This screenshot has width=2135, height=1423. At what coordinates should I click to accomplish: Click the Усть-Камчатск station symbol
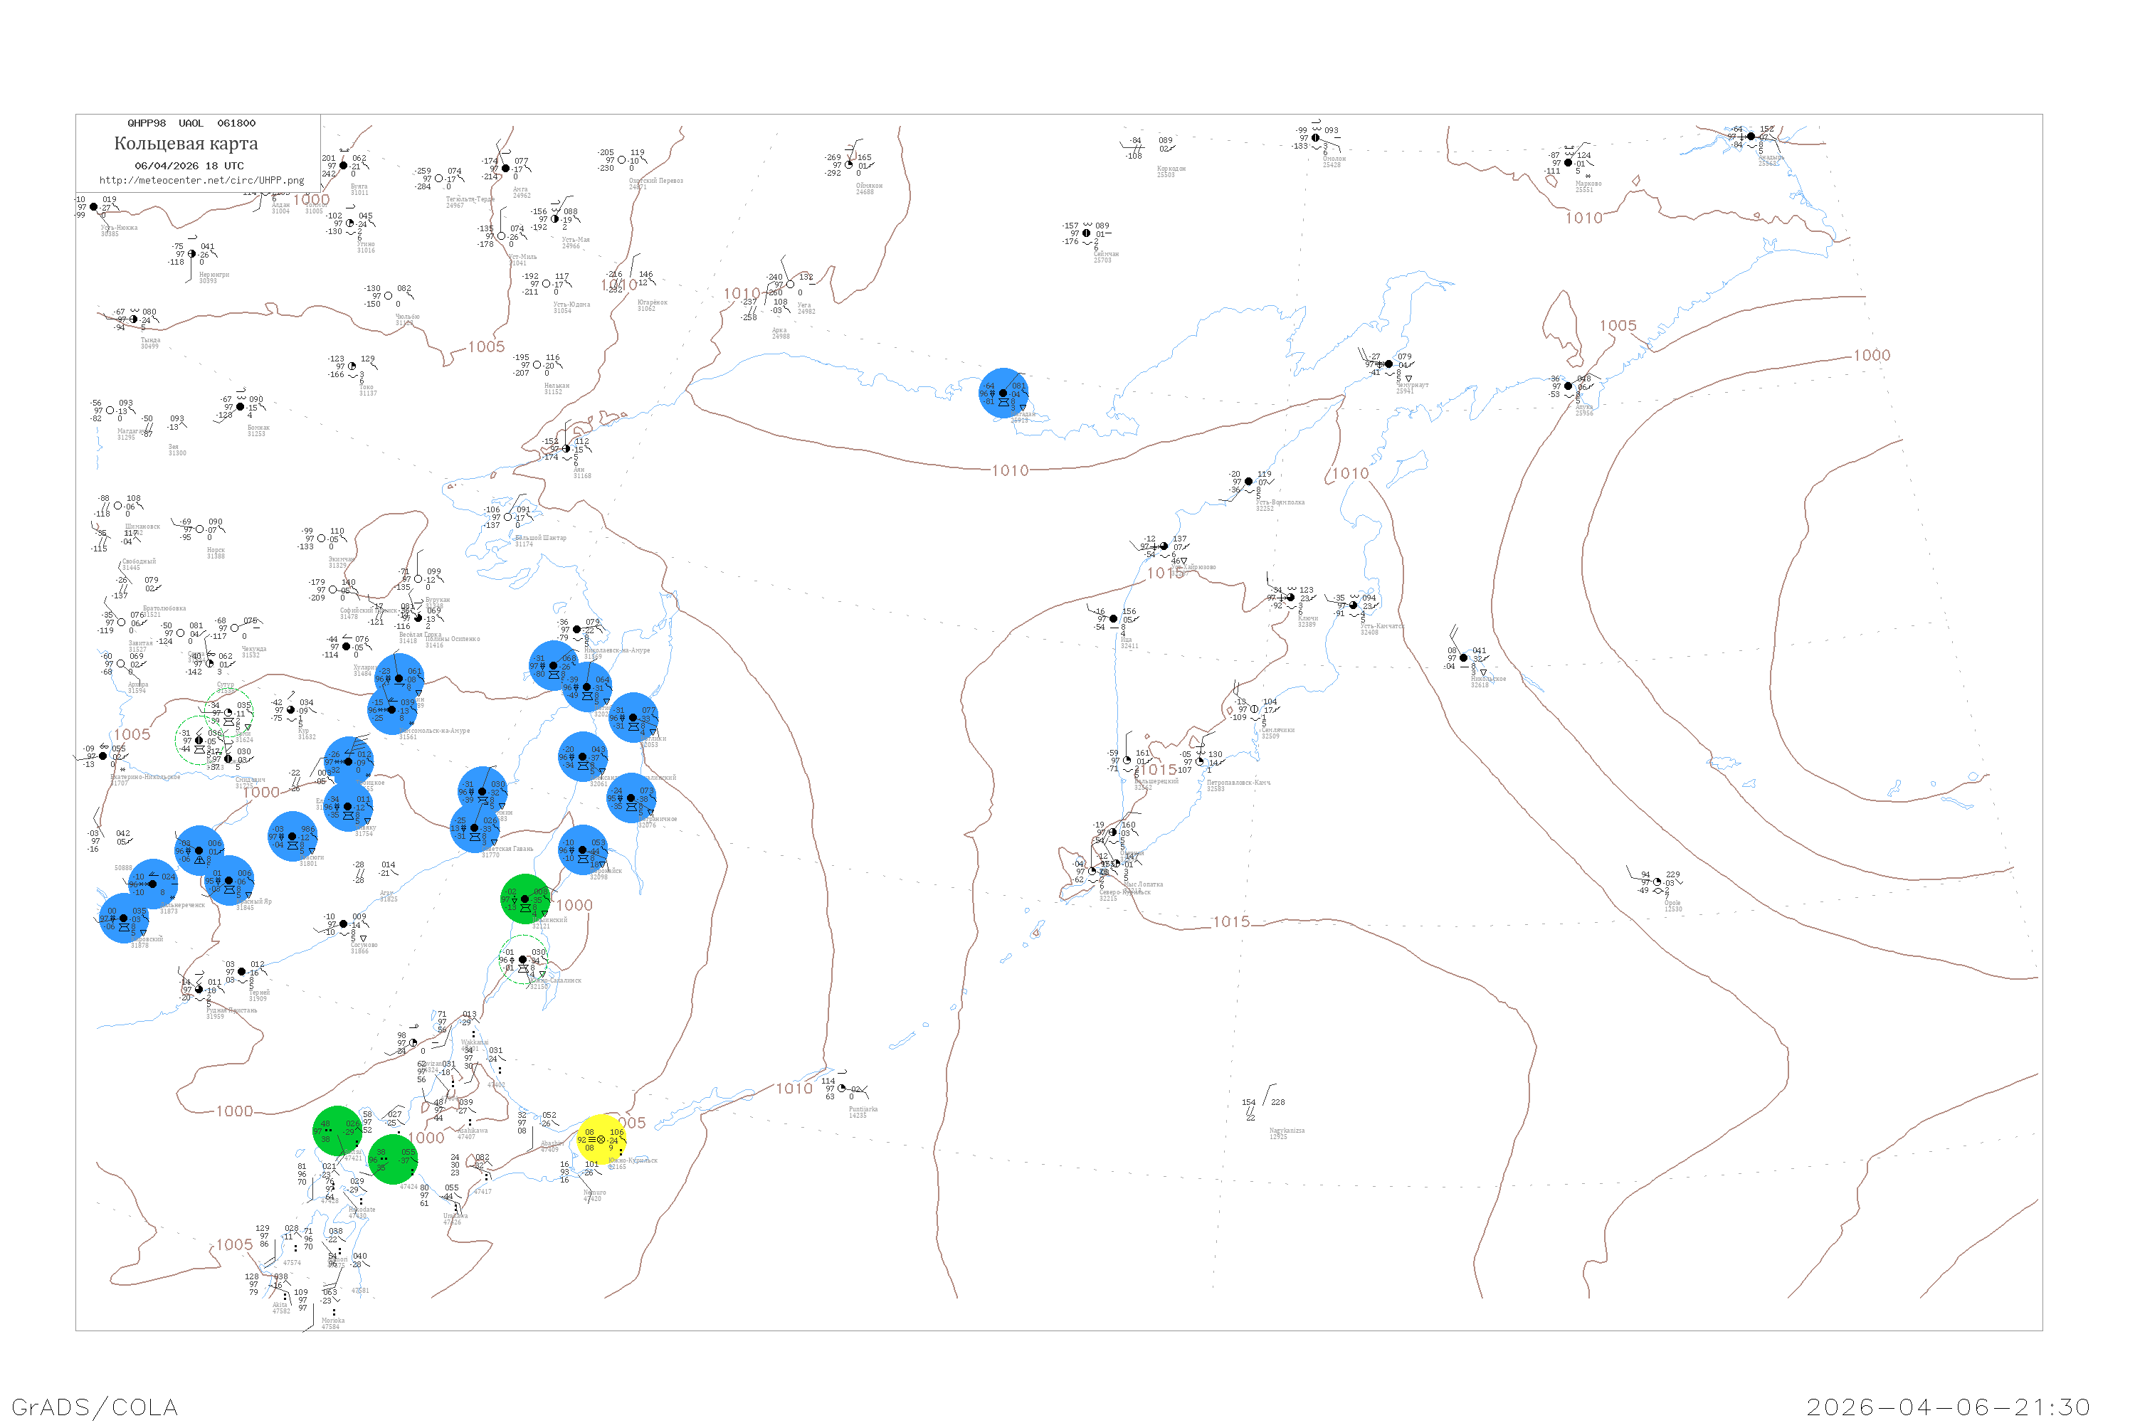pos(1354,605)
